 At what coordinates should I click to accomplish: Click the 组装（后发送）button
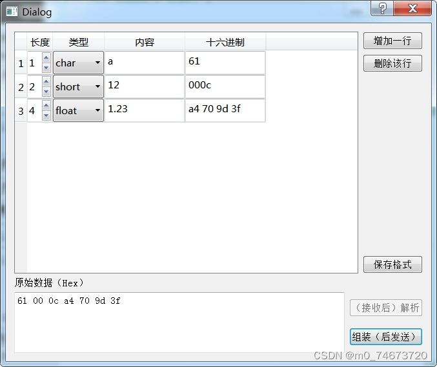386,337
